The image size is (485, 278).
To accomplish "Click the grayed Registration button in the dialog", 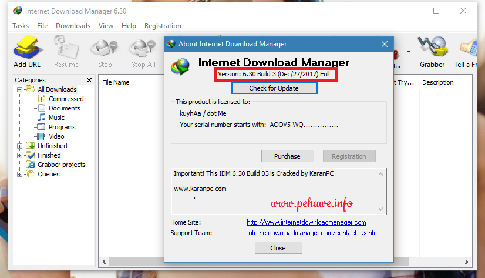I will (x=349, y=156).
